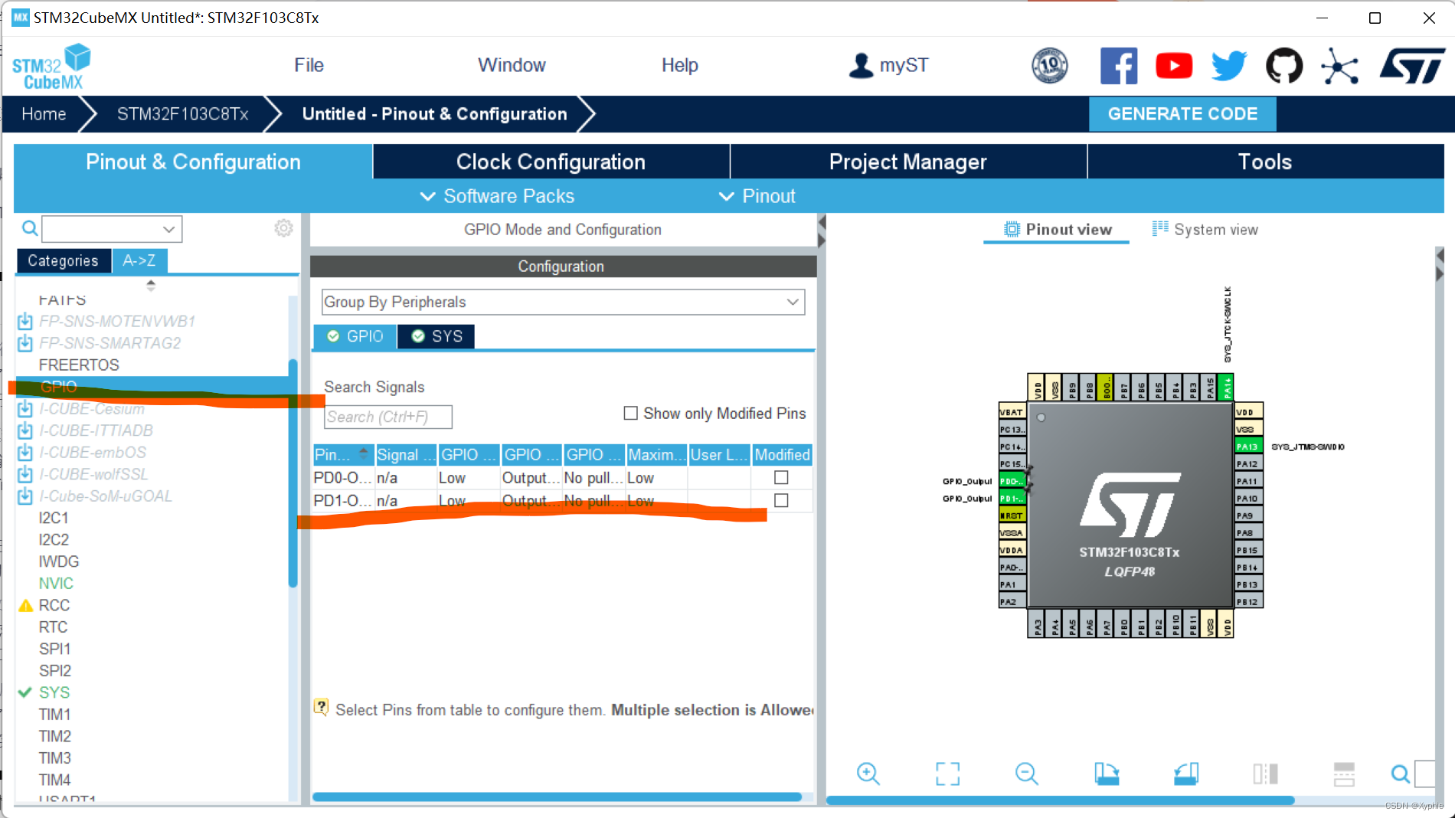The image size is (1455, 818).
Task: Click the horizontal scrollbar under the pin table
Action: tap(557, 797)
